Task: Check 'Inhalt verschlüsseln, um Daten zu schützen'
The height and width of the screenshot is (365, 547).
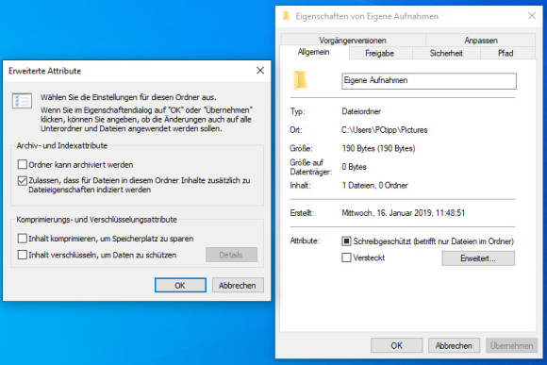Action: 23,255
